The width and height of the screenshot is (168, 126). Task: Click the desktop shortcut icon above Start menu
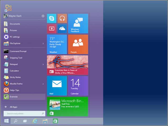pyautogui.click(x=8, y=8)
